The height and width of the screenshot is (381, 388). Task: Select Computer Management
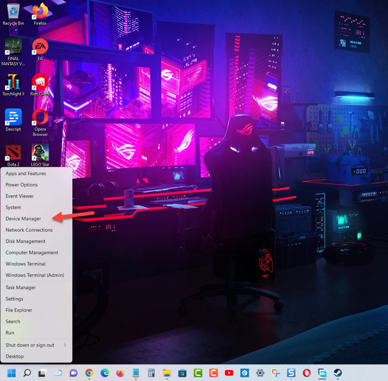tap(32, 252)
